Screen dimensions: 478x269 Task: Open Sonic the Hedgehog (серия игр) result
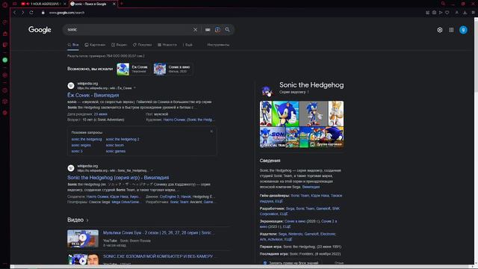coord(118,178)
